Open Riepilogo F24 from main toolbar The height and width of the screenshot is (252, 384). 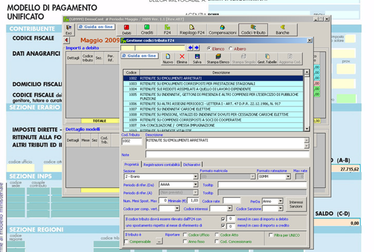(192, 29)
